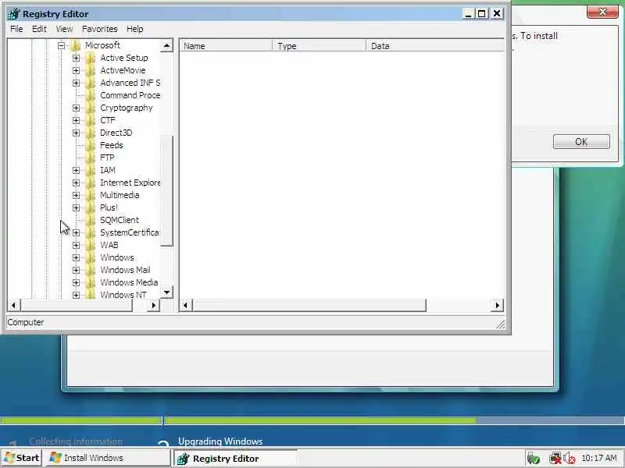
Task: Select the FTP folder icon
Action: click(91, 158)
